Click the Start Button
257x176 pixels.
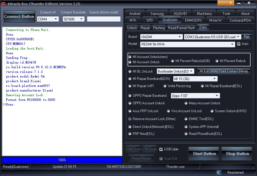[x=203, y=154]
